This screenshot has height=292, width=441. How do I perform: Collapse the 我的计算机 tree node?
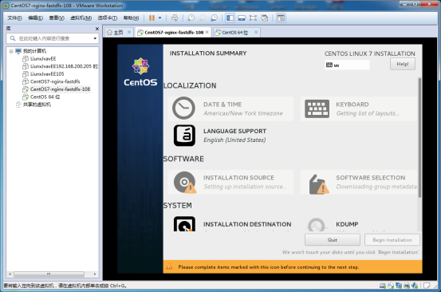[11, 51]
